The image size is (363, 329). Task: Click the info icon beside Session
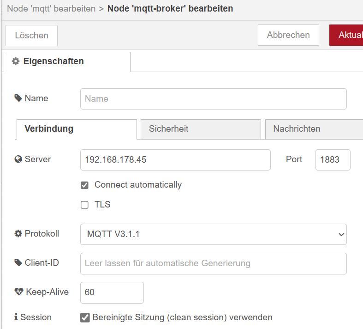16,317
